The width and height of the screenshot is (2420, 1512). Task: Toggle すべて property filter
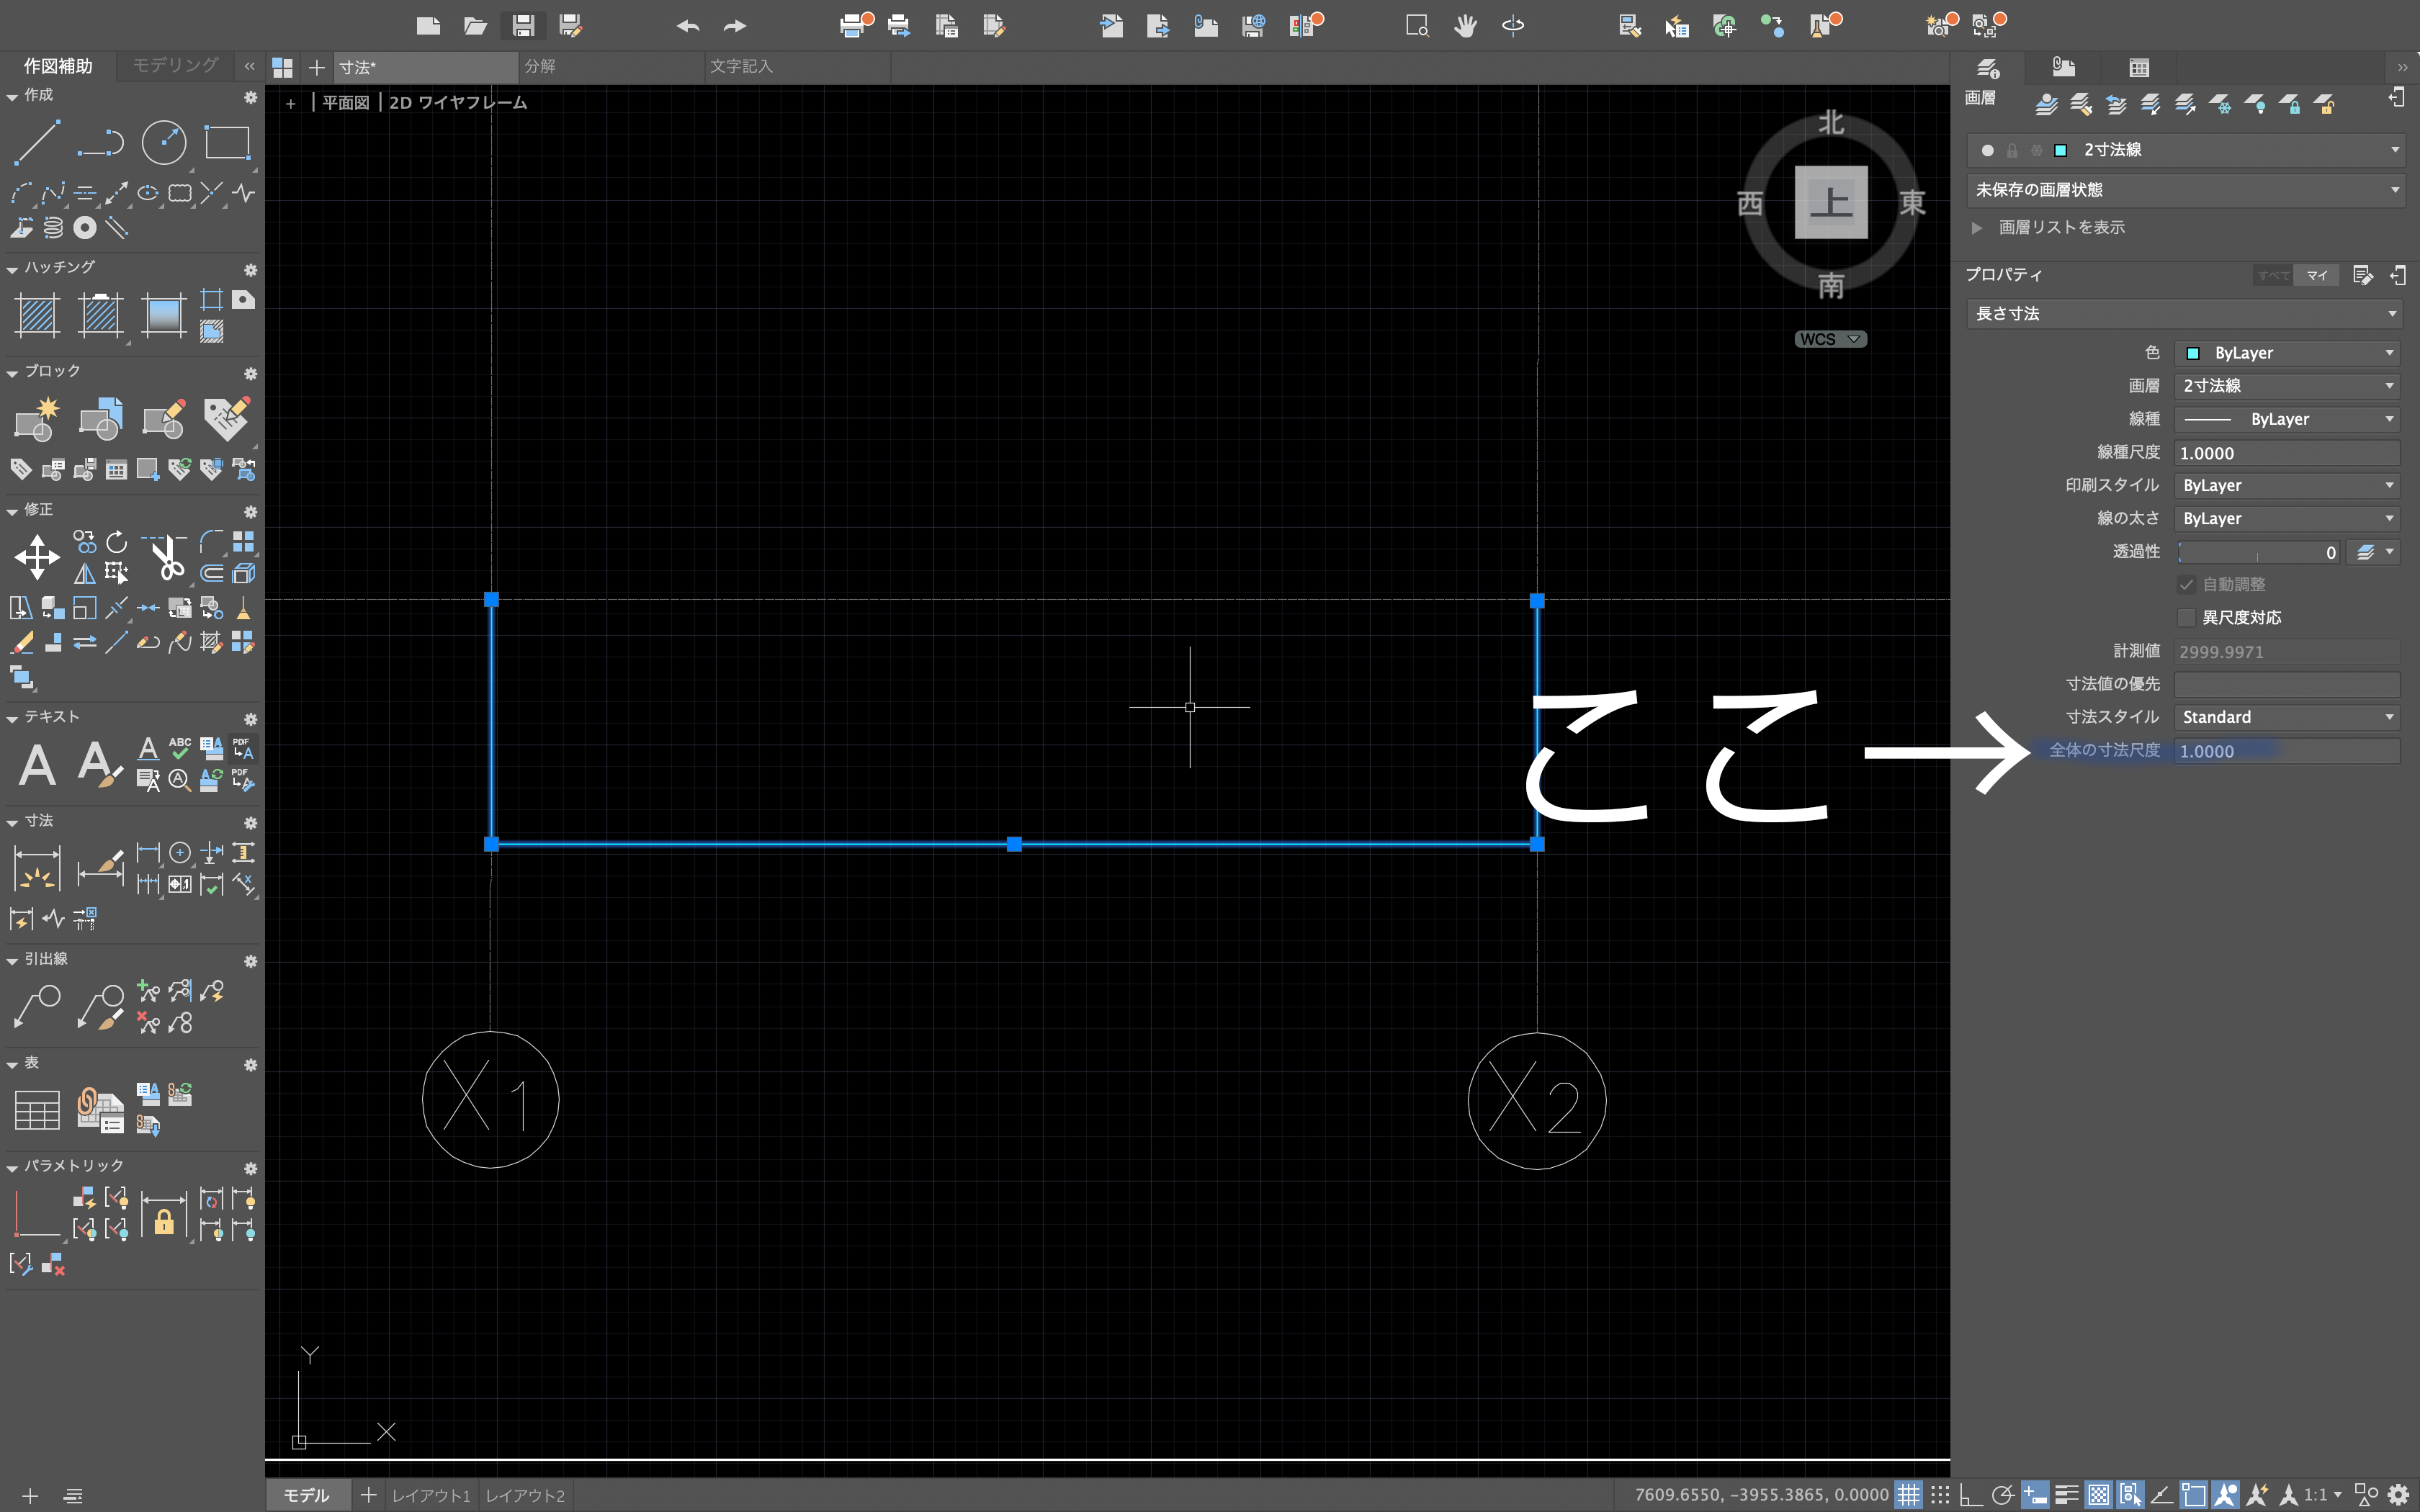(2274, 275)
